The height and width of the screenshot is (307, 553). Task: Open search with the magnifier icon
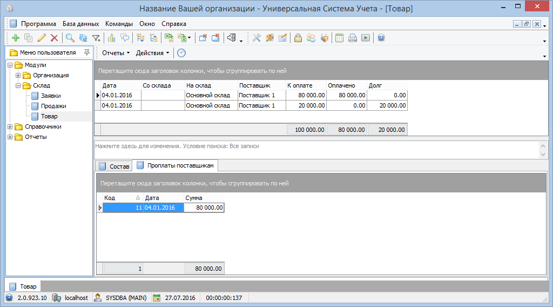(x=70, y=38)
